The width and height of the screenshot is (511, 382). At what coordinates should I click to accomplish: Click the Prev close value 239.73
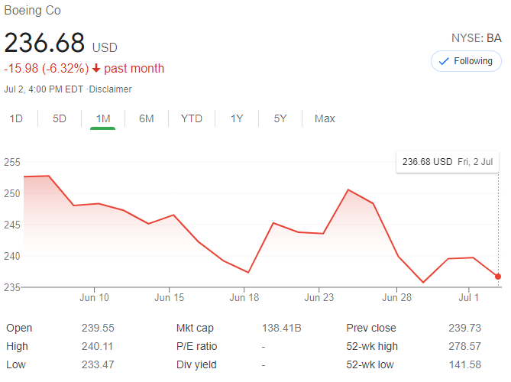464,328
